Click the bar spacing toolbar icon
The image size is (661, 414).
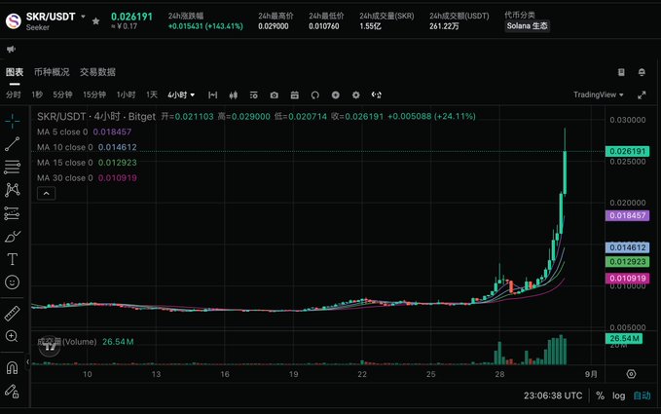coord(213,94)
